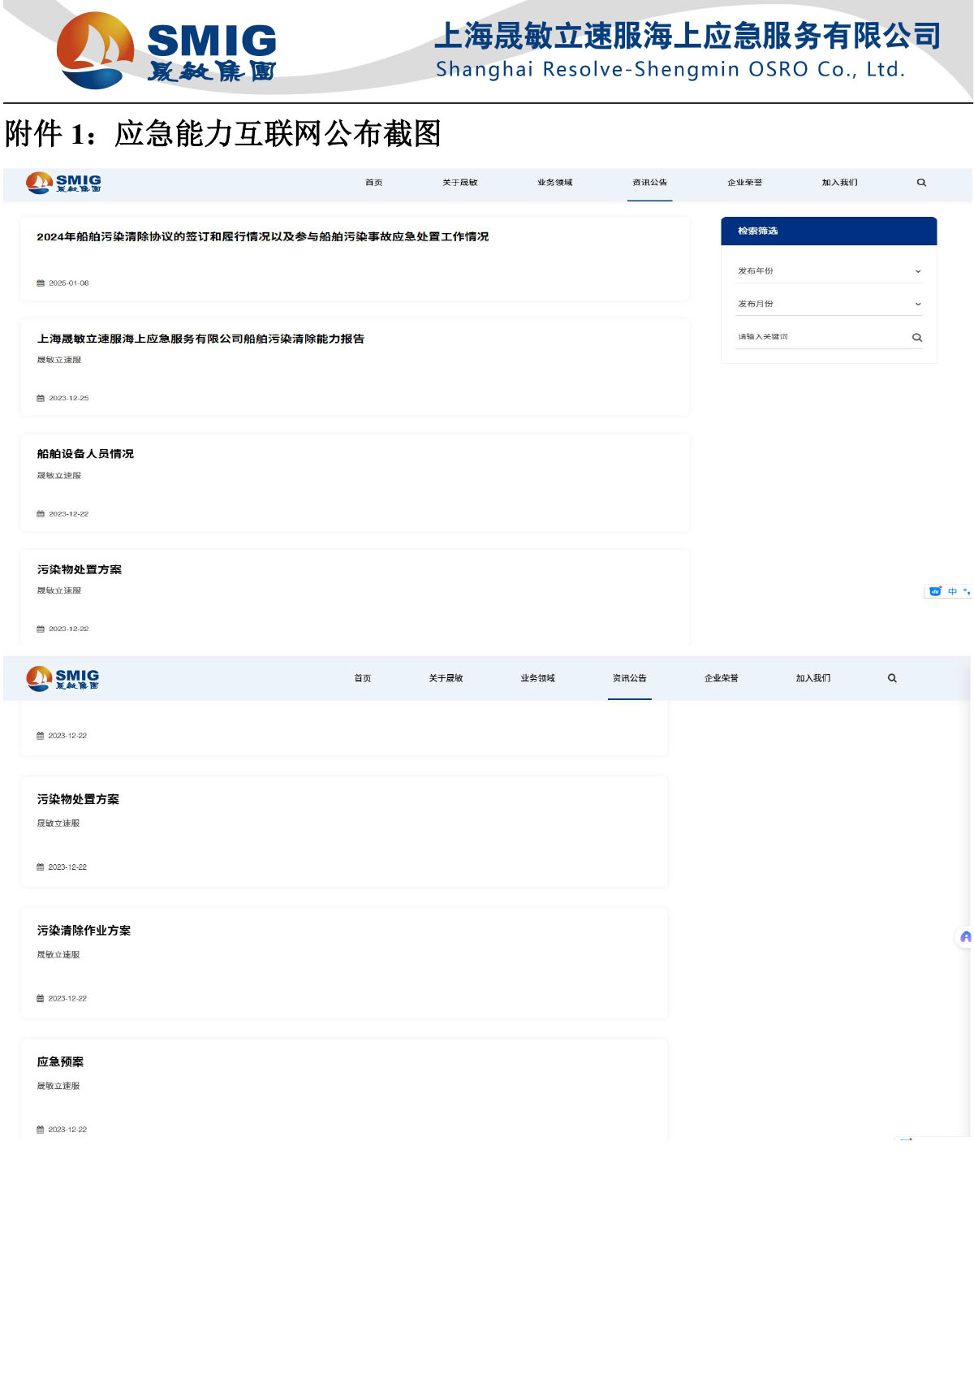The image size is (974, 1379).
Task: Open the 应急预案 article
Action: tap(60, 1061)
